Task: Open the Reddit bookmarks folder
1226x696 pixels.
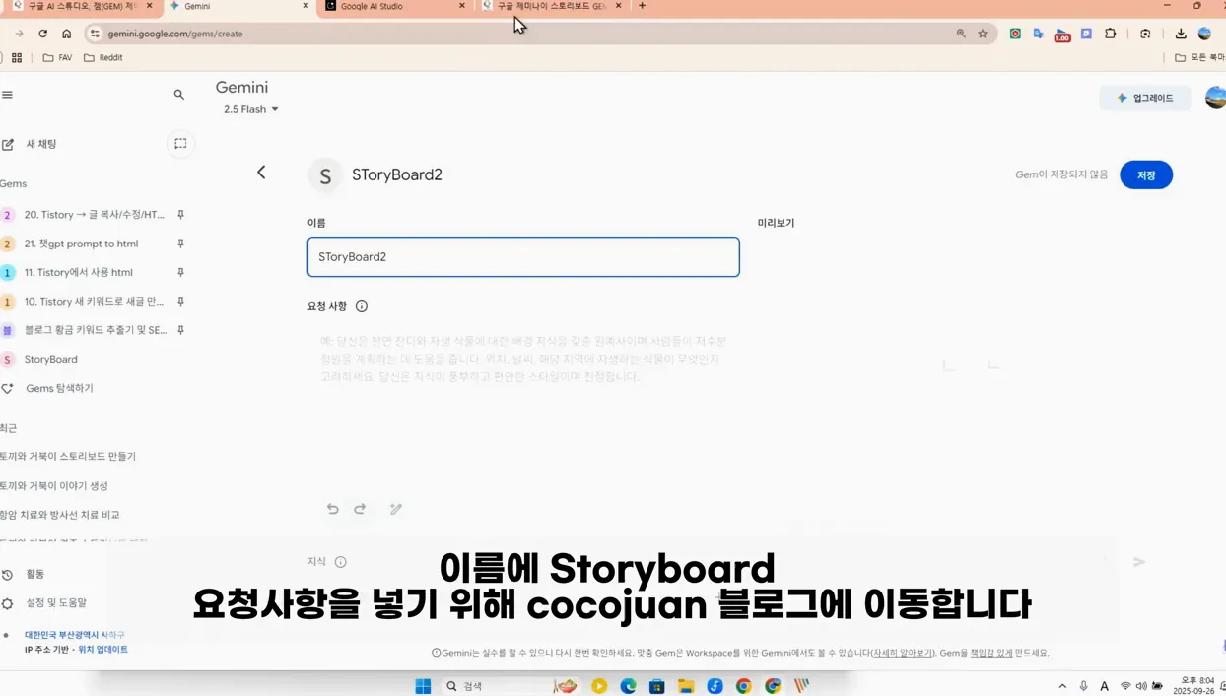Action: 103,58
